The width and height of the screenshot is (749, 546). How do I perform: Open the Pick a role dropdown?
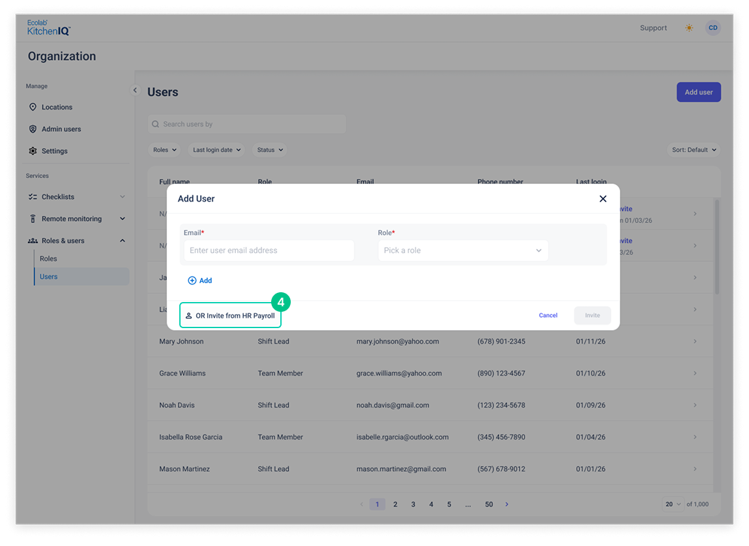463,250
